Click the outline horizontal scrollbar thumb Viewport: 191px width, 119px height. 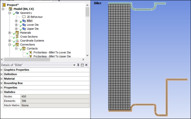27,60
